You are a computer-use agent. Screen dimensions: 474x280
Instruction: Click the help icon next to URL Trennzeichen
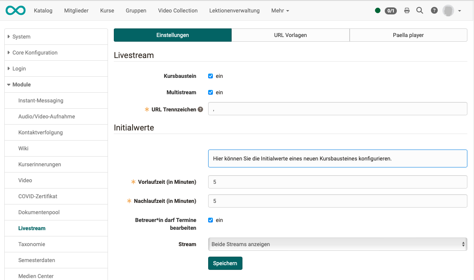coord(200,109)
